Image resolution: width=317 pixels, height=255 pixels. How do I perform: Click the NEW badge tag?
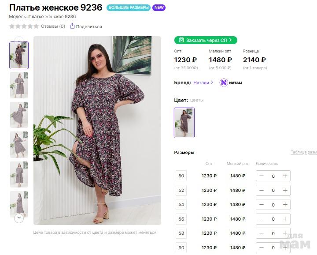pyautogui.click(x=159, y=8)
